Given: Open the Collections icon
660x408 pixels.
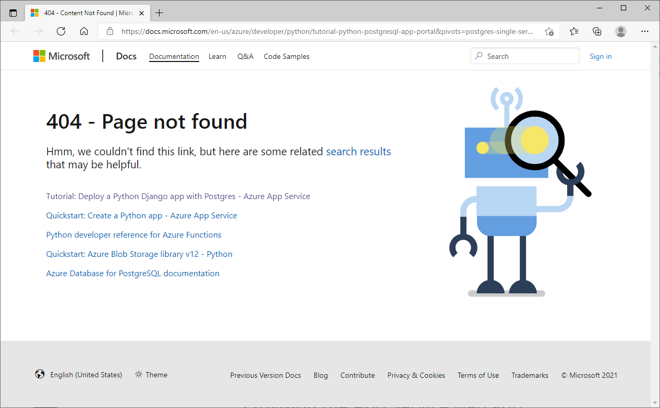Looking at the screenshot, I should click(597, 31).
